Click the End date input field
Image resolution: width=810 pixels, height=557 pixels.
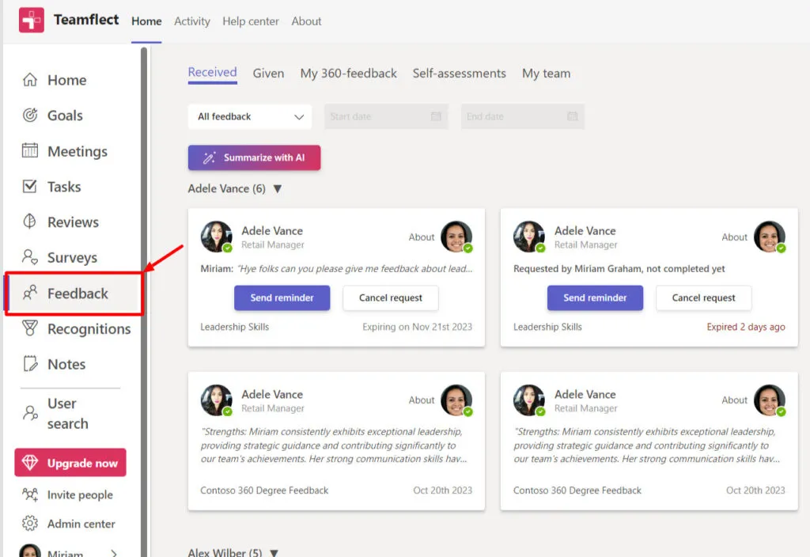coord(522,117)
